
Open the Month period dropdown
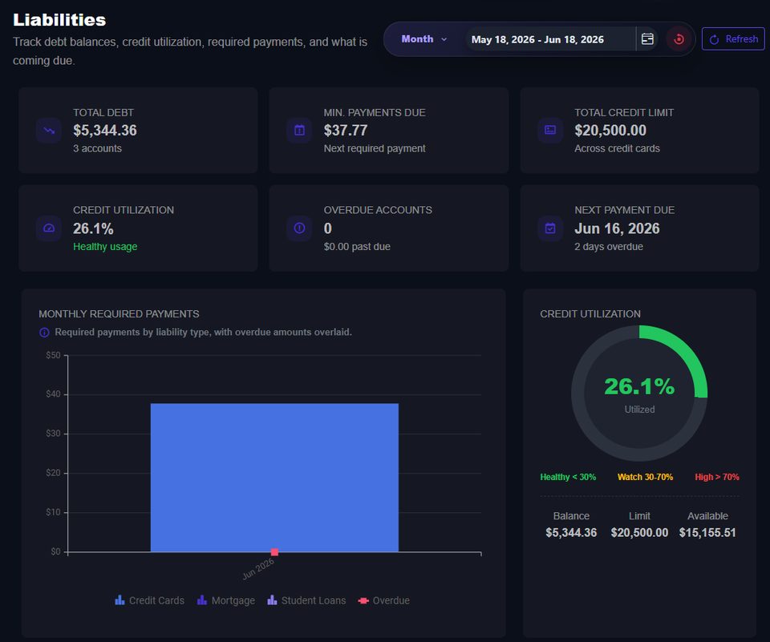tap(423, 39)
